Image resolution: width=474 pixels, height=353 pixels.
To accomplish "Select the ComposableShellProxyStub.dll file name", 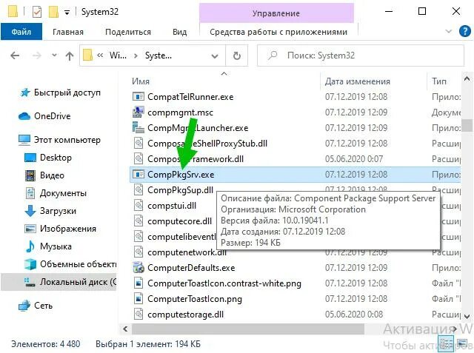I will click(x=207, y=143).
